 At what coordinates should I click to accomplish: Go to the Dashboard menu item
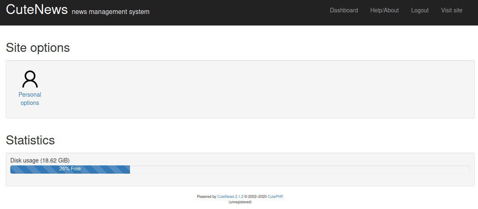point(344,10)
